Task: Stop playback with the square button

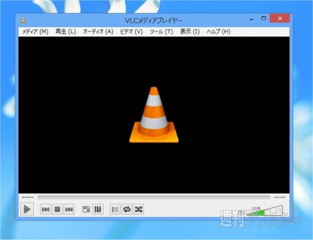Action: [x=57, y=209]
